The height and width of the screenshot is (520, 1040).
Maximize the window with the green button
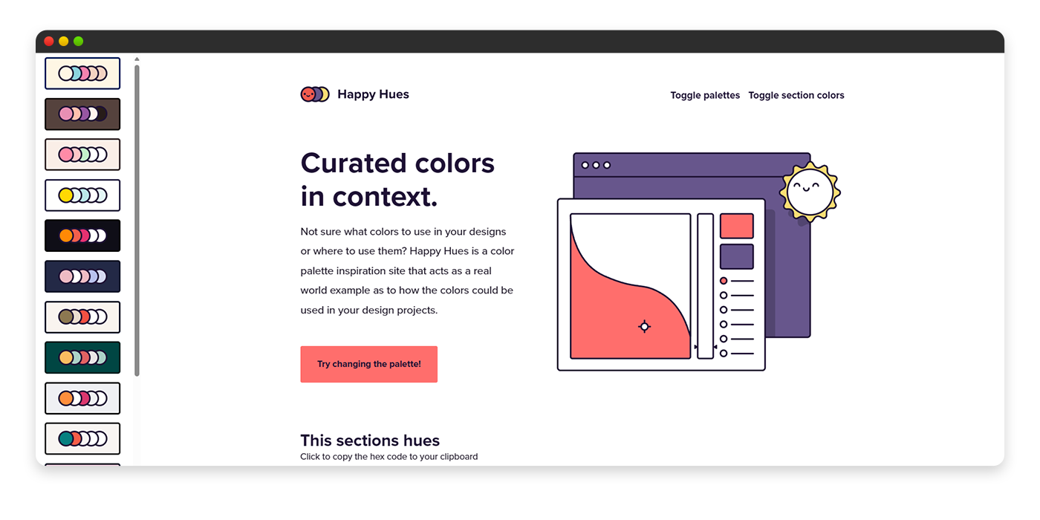point(79,42)
